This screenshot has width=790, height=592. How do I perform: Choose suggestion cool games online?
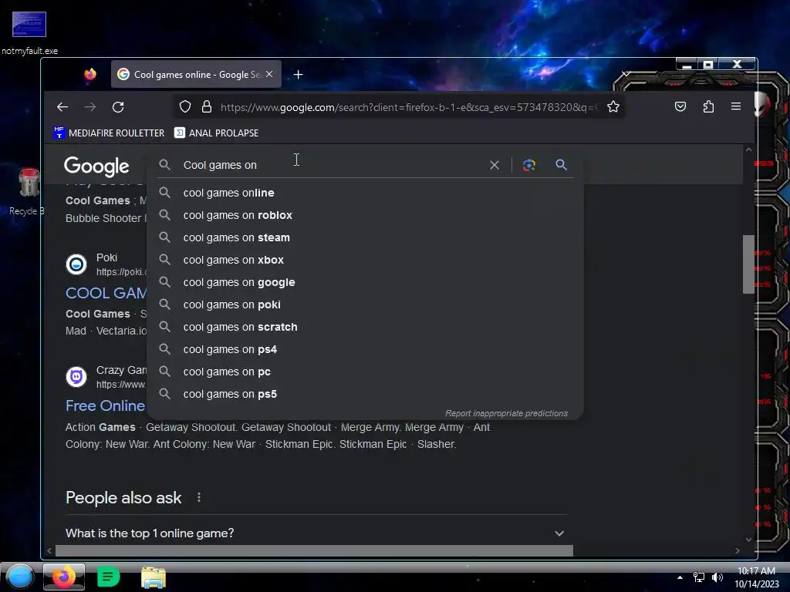365,193
